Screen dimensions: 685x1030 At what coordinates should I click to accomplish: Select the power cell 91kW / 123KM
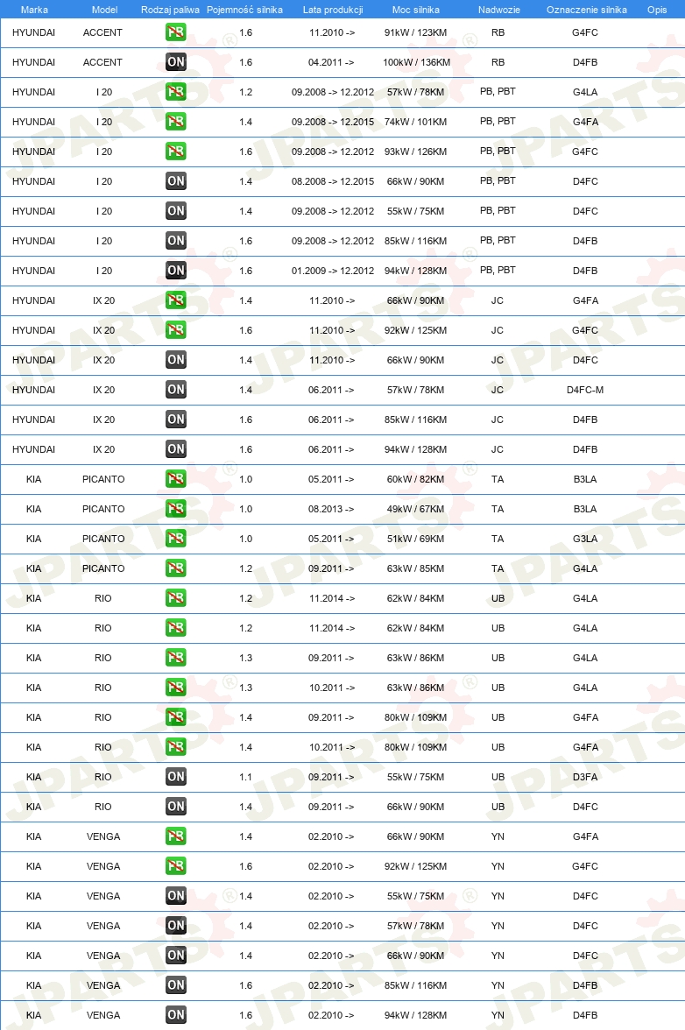coord(416,32)
